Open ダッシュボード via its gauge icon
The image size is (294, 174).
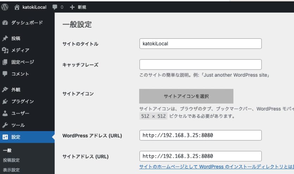[x=5, y=23]
